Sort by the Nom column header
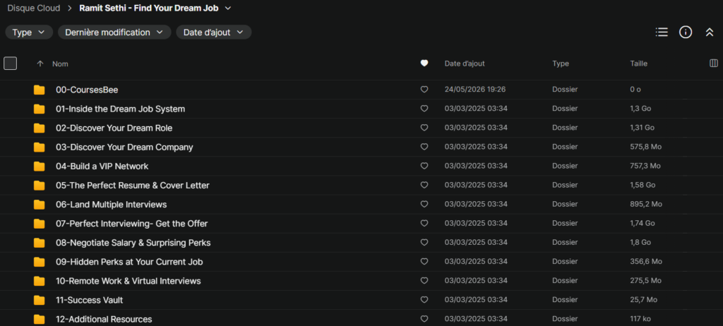Image resolution: width=723 pixels, height=326 pixels. coord(60,64)
